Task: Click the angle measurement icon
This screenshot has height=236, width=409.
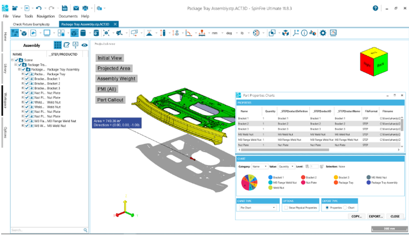Action: coord(188,33)
